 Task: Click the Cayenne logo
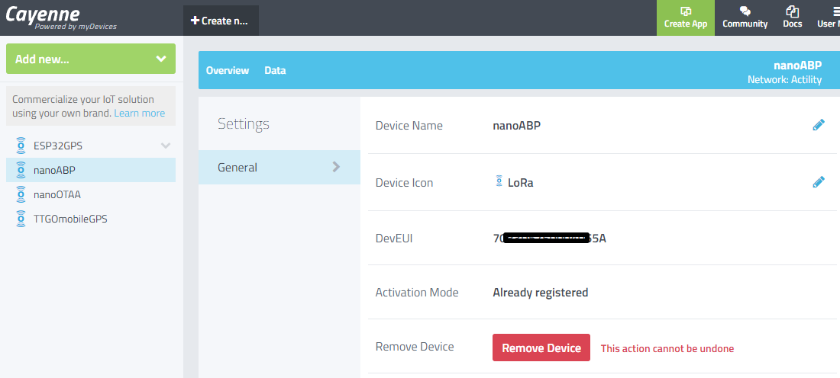point(60,17)
